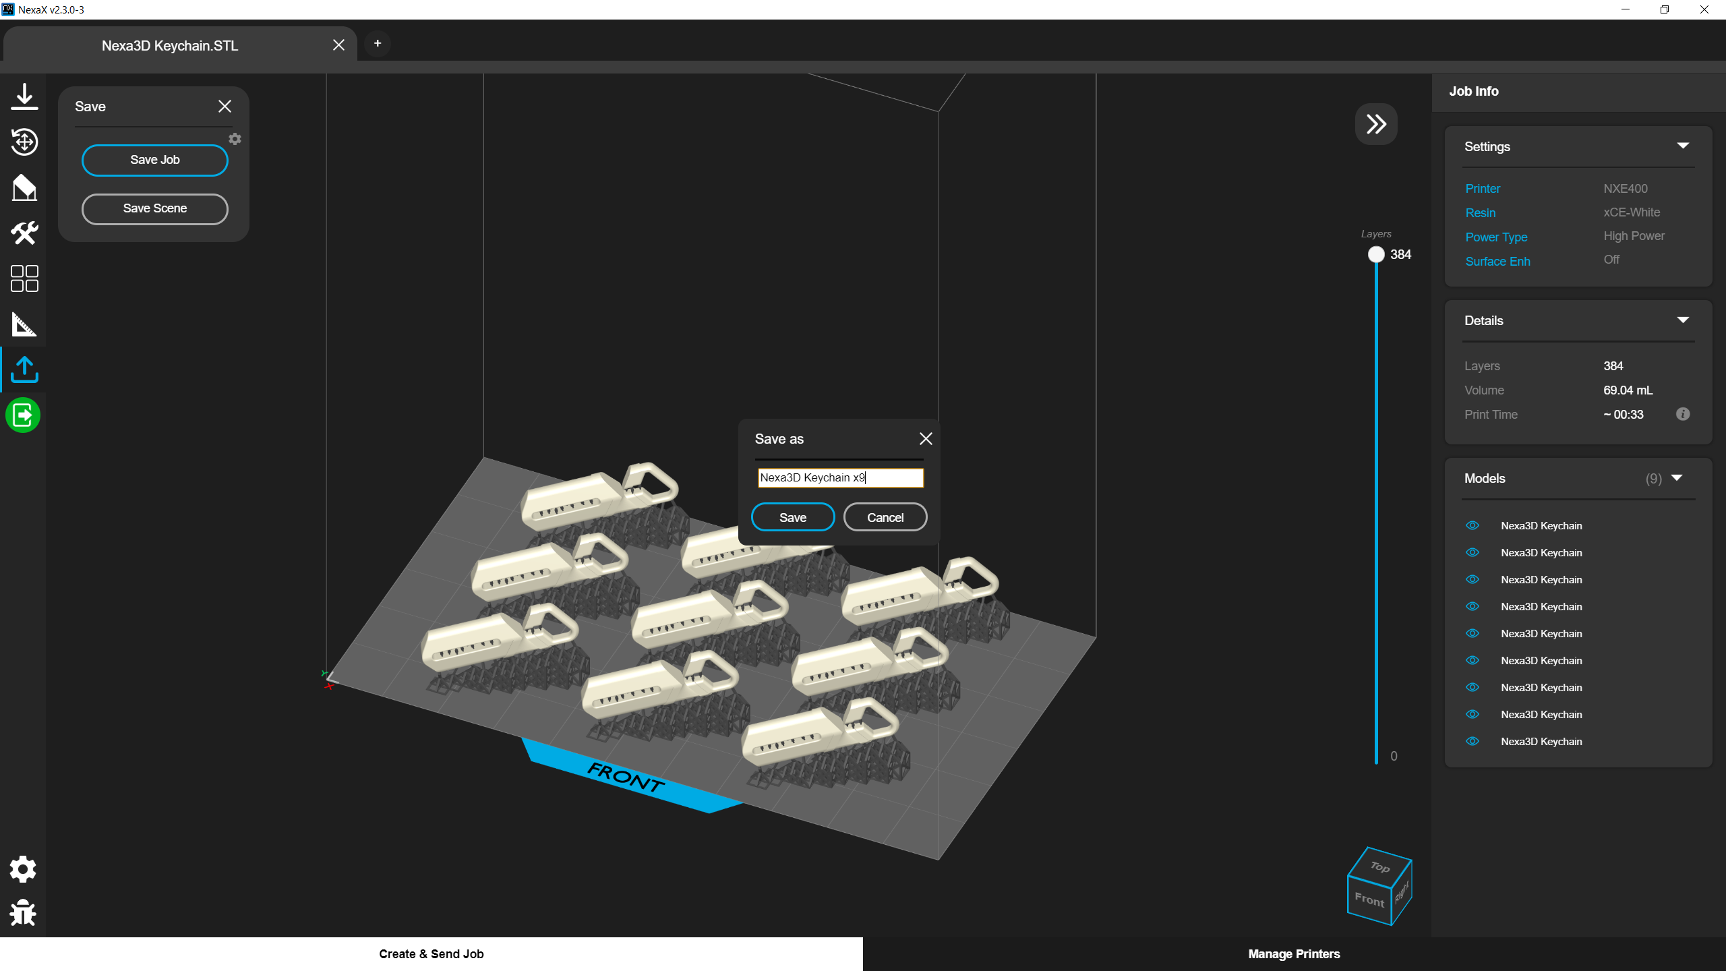This screenshot has width=1726, height=971.
Task: Collapse Job Info panel with double-chevron
Action: tap(1376, 124)
